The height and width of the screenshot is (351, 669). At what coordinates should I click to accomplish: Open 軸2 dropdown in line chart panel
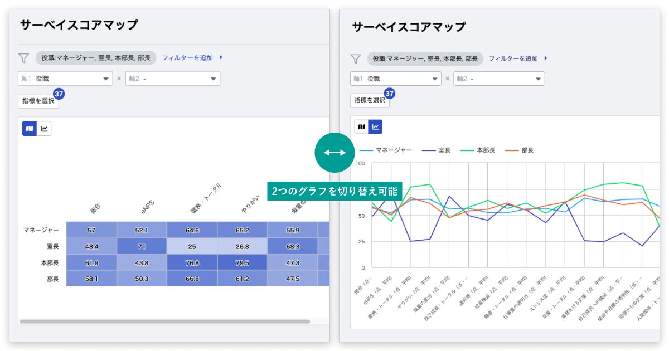point(499,79)
